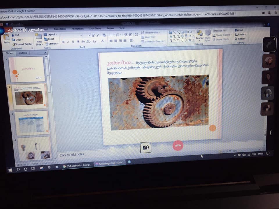Click the taskbar search magnifier

click(x=18, y=170)
